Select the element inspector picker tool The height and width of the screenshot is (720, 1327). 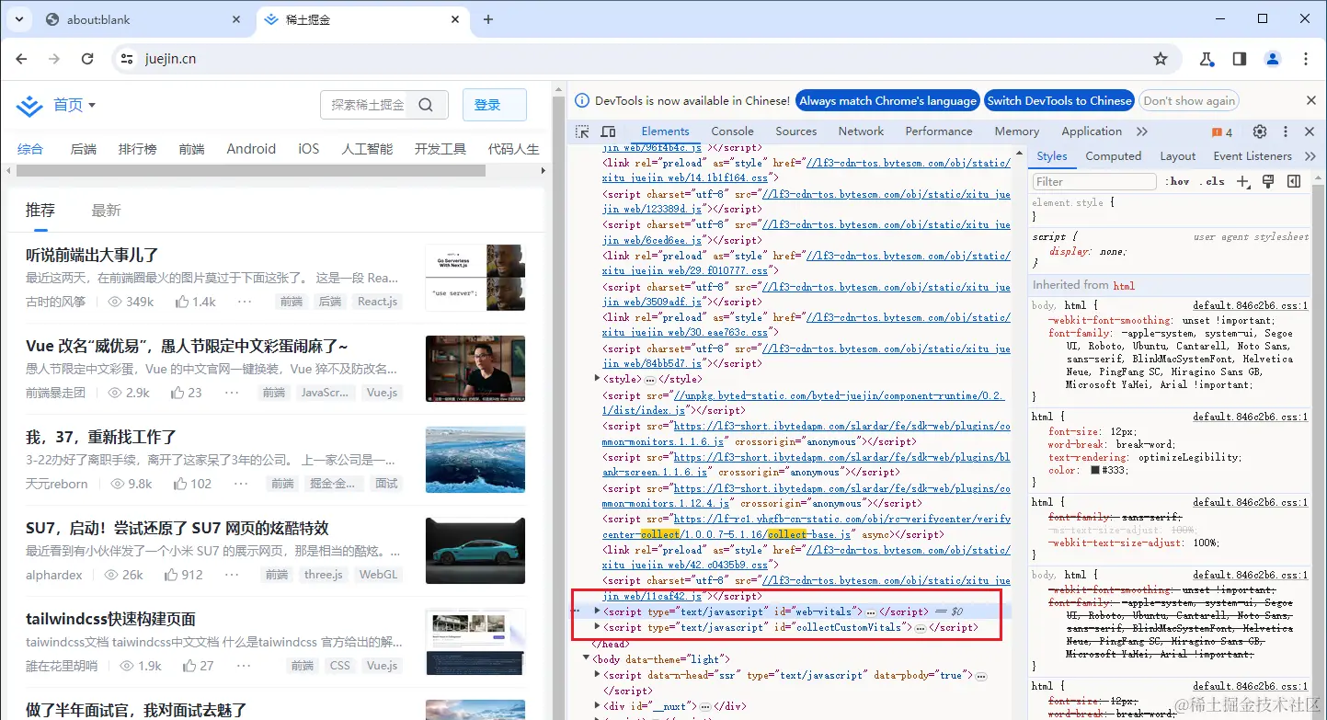[x=582, y=131]
